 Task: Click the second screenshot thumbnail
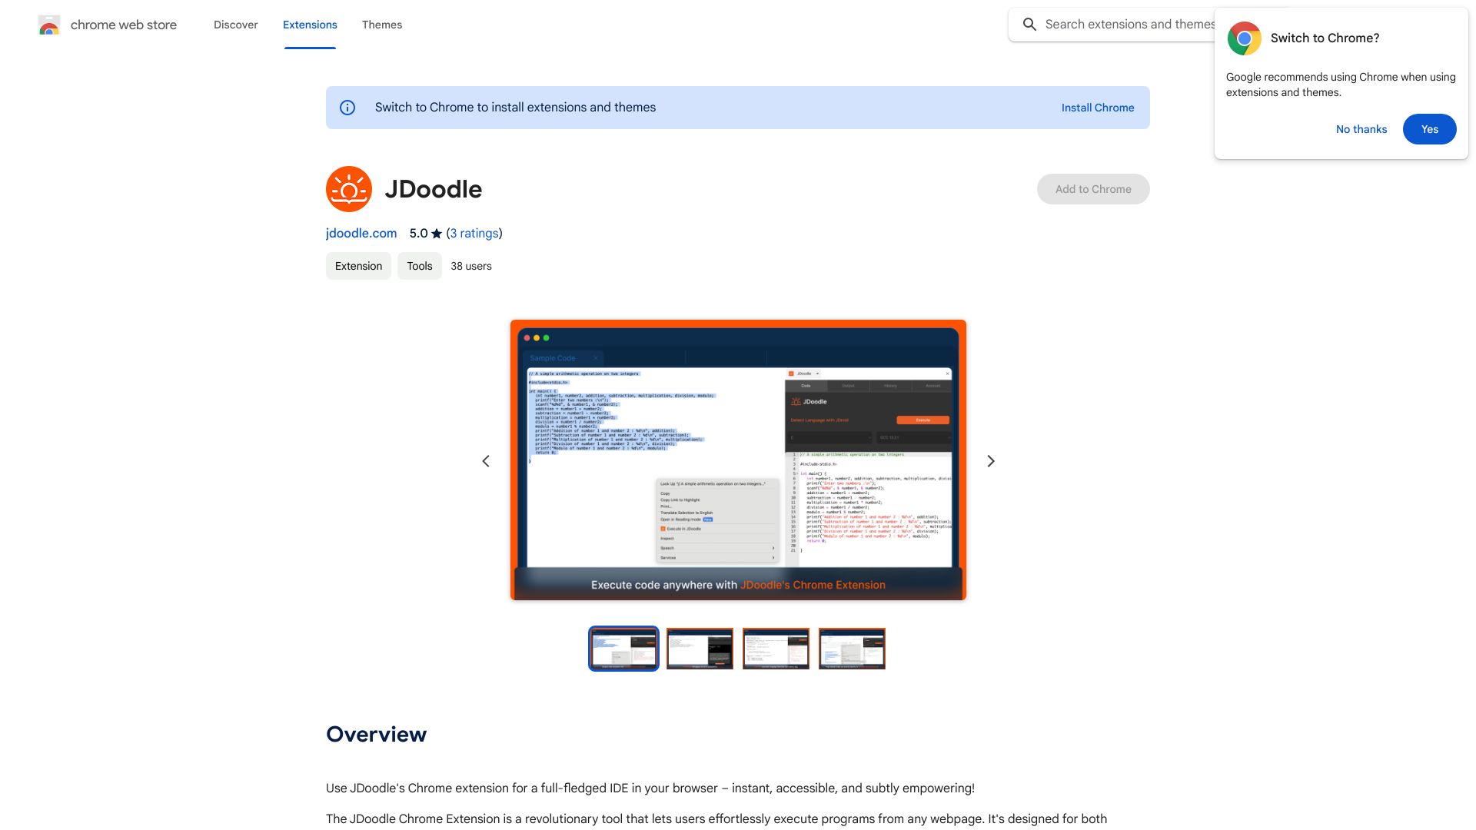coord(700,648)
